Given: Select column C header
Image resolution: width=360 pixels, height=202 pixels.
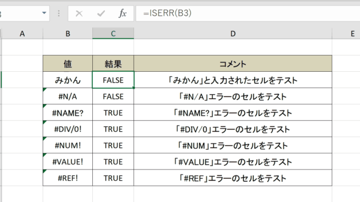Looking at the screenshot, I should click(113, 34).
